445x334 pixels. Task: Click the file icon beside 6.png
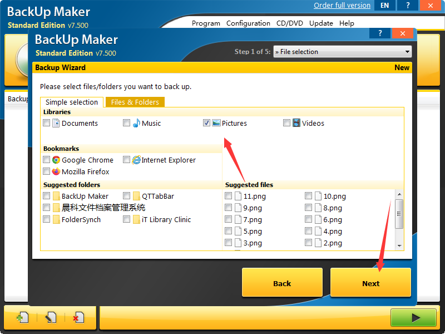coord(318,219)
